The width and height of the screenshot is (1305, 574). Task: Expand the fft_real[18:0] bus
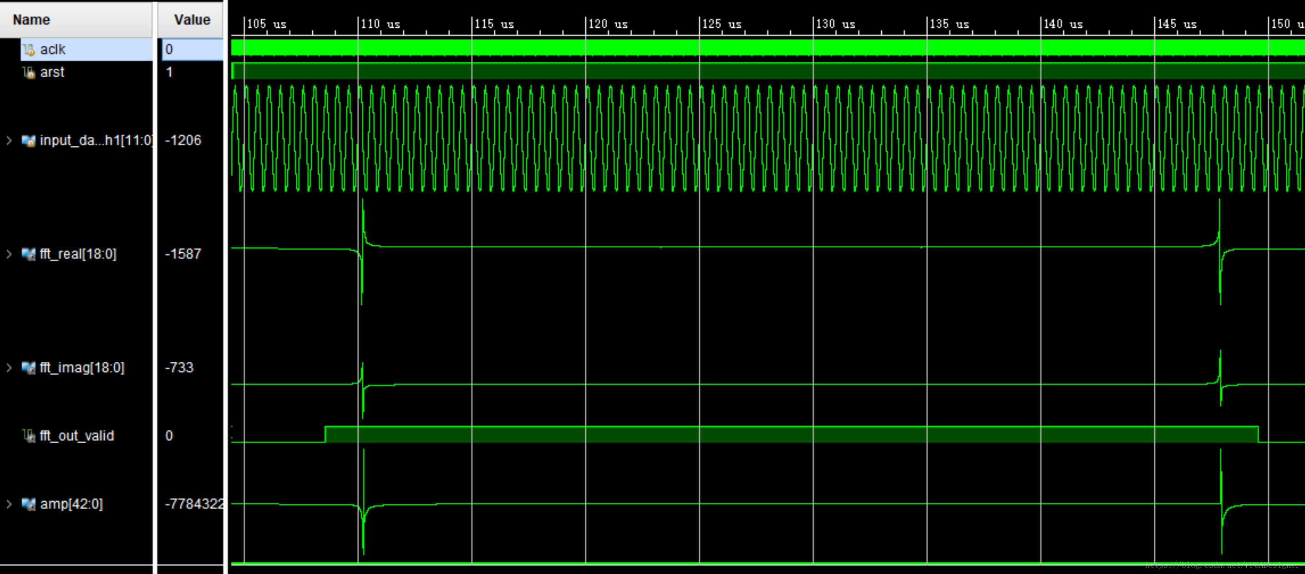[9, 254]
